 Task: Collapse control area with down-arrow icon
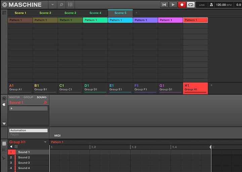tap(4, 123)
